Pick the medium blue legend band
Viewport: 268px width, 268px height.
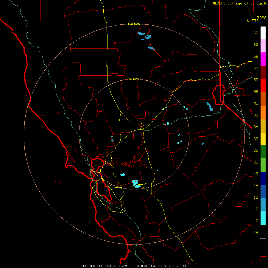(263, 191)
